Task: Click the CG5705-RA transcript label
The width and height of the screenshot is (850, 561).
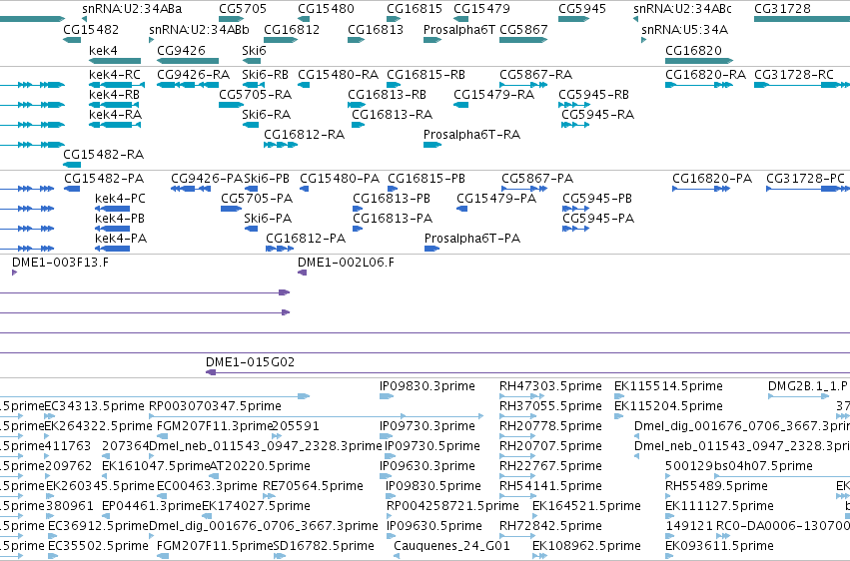Action: 256,94
